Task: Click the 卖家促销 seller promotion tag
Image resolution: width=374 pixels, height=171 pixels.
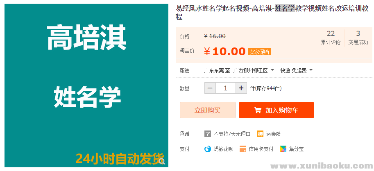Action: pyautogui.click(x=259, y=52)
